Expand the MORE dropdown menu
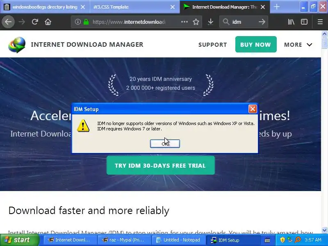The height and width of the screenshot is (246, 328). click(x=298, y=45)
